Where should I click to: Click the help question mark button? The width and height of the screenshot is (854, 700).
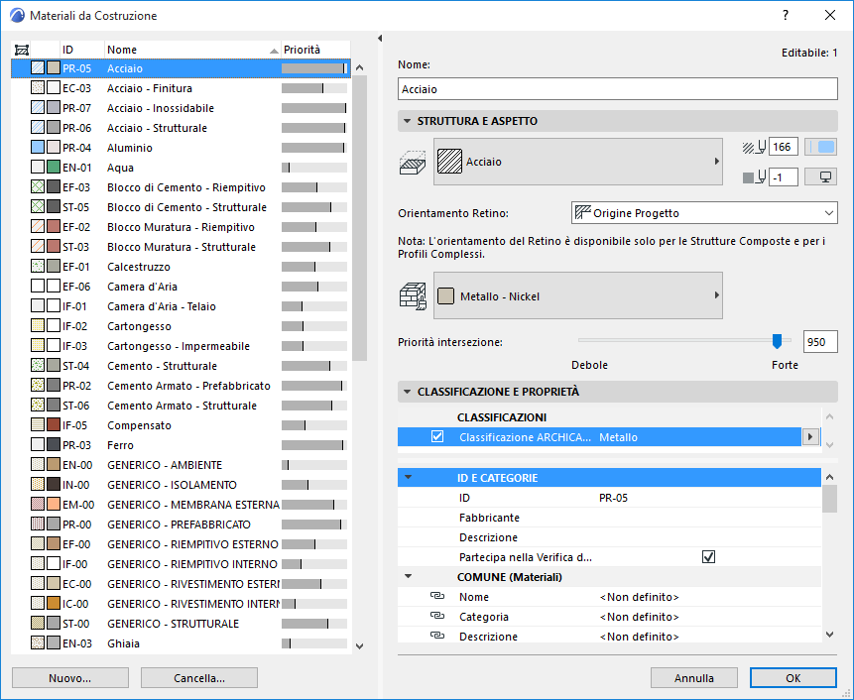[786, 15]
